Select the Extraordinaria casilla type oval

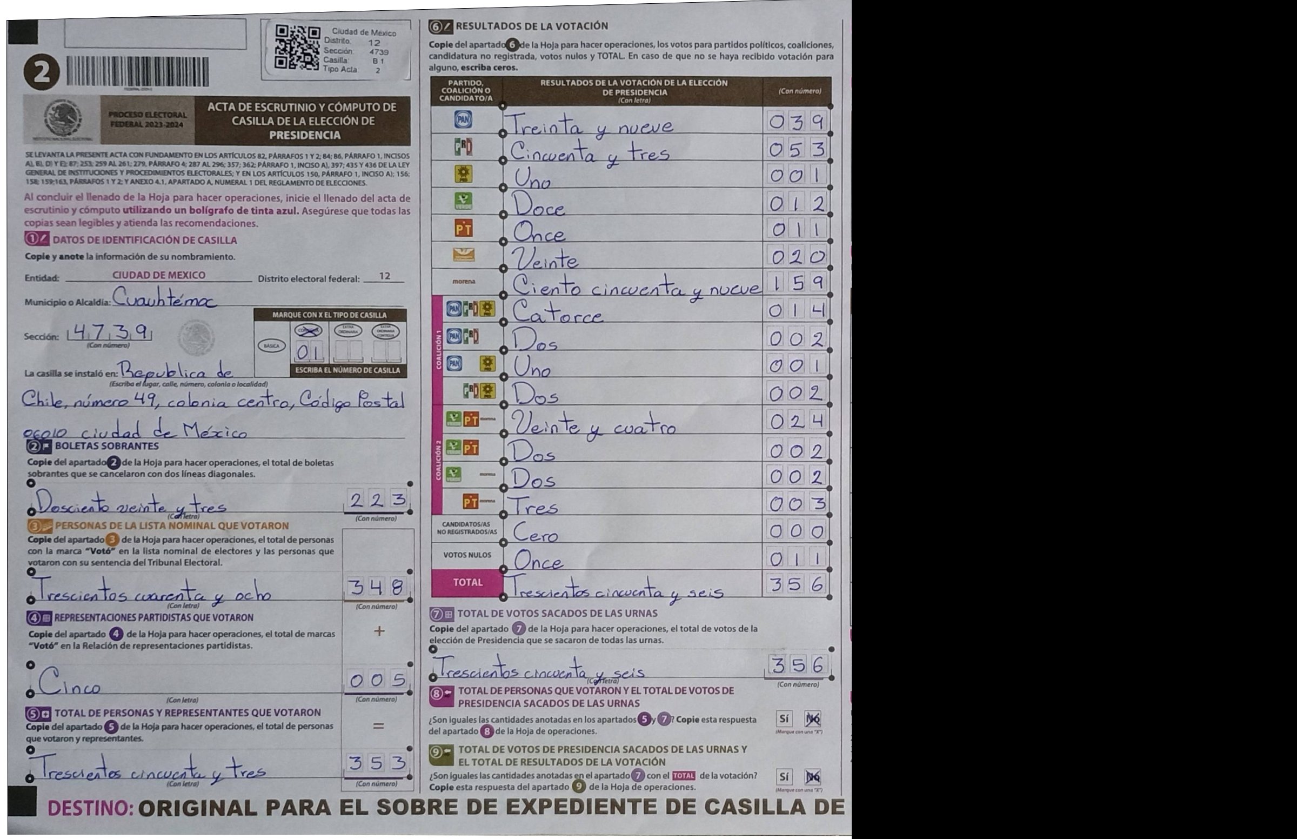(x=347, y=331)
